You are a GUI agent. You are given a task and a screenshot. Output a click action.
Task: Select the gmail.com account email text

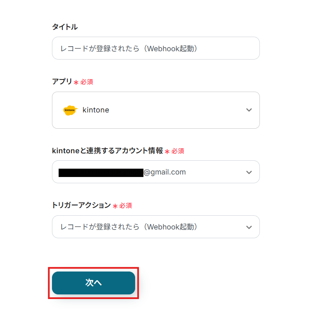tap(165, 172)
